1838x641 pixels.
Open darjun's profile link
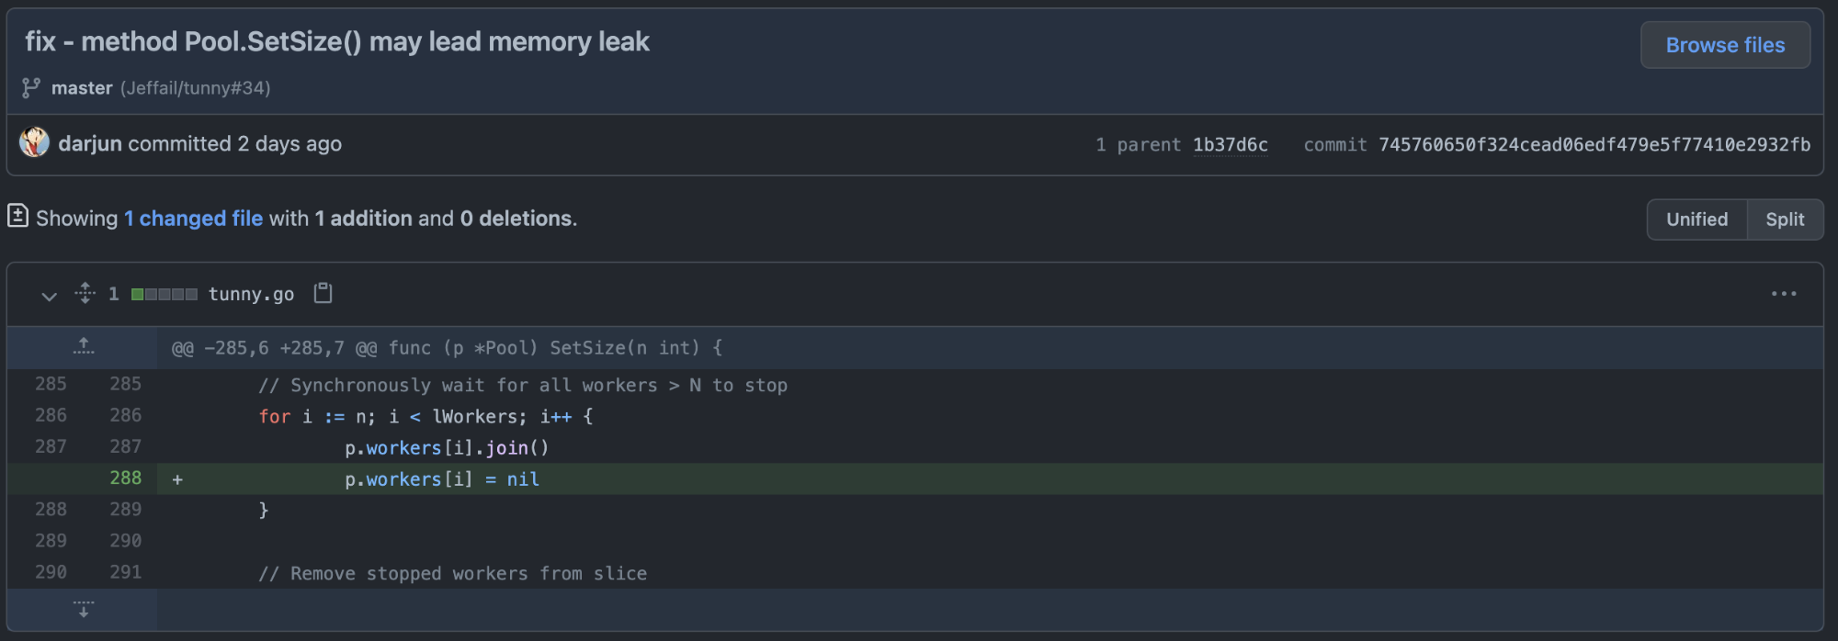click(x=90, y=143)
